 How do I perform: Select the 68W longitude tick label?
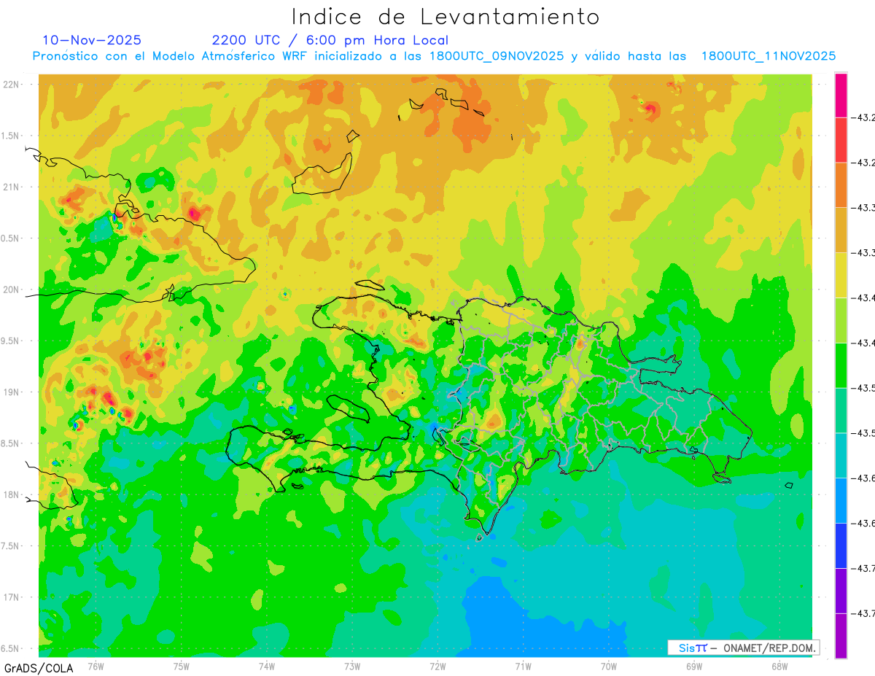tap(779, 666)
